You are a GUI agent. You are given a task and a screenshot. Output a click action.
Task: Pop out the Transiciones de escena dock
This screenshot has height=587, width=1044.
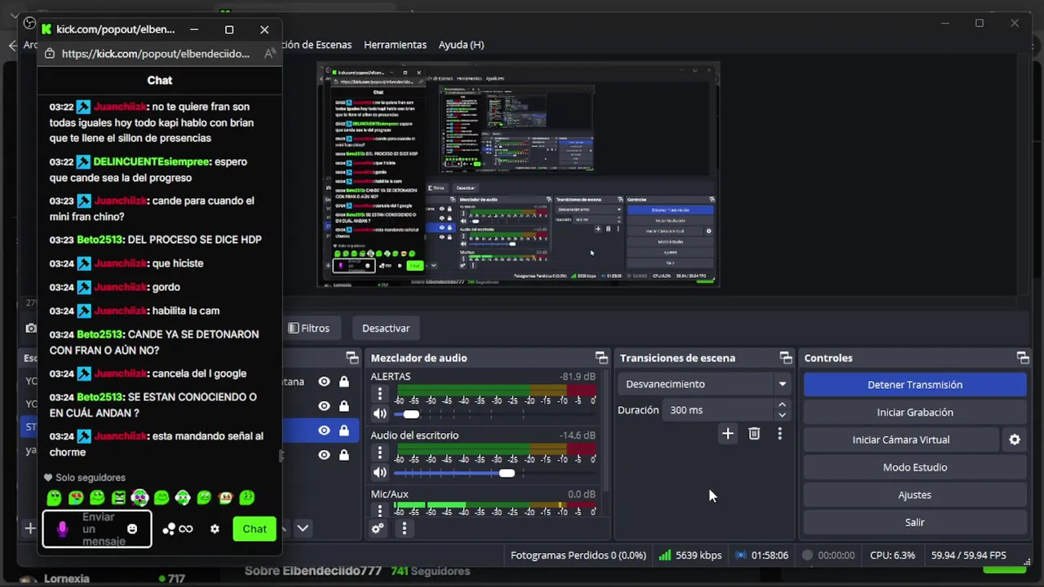pyautogui.click(x=785, y=358)
